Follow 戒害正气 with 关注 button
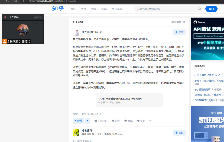Image resolution: width=224 pixels, height=142 pixels. [179, 133]
